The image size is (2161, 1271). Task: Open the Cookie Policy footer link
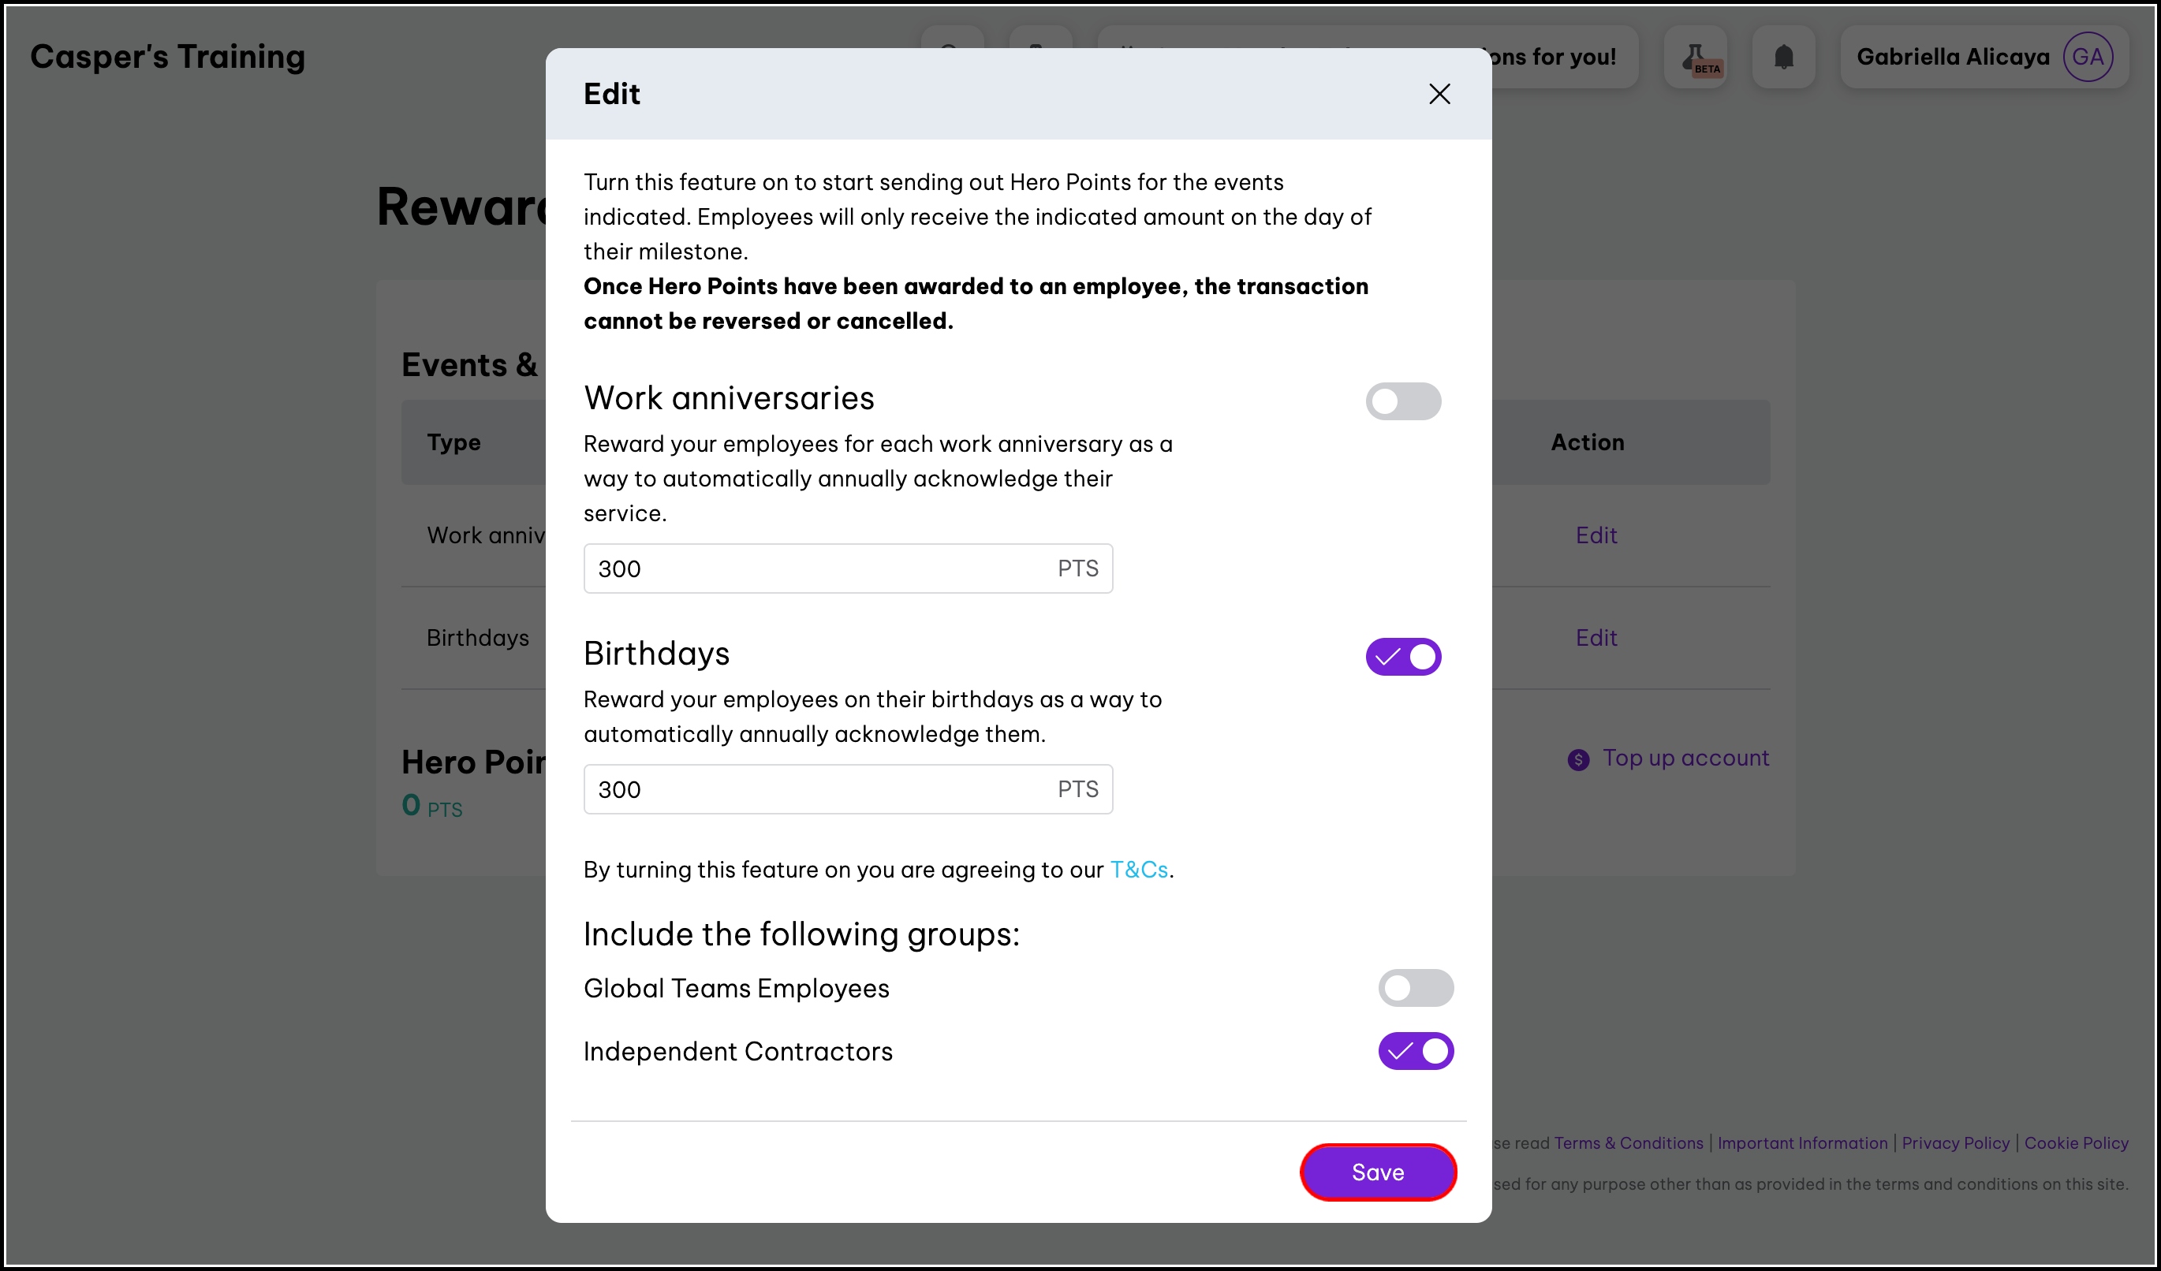(2076, 1142)
